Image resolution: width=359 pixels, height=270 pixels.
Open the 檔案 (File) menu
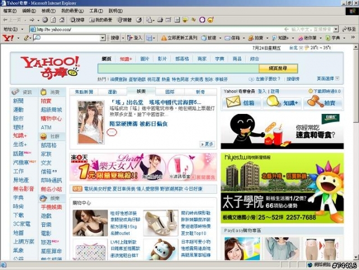(10, 11)
